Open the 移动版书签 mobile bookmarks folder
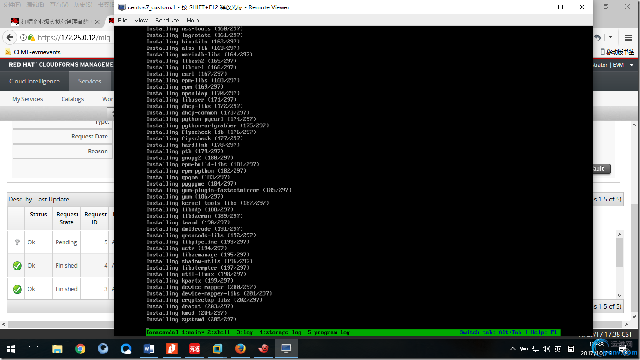 click(617, 52)
